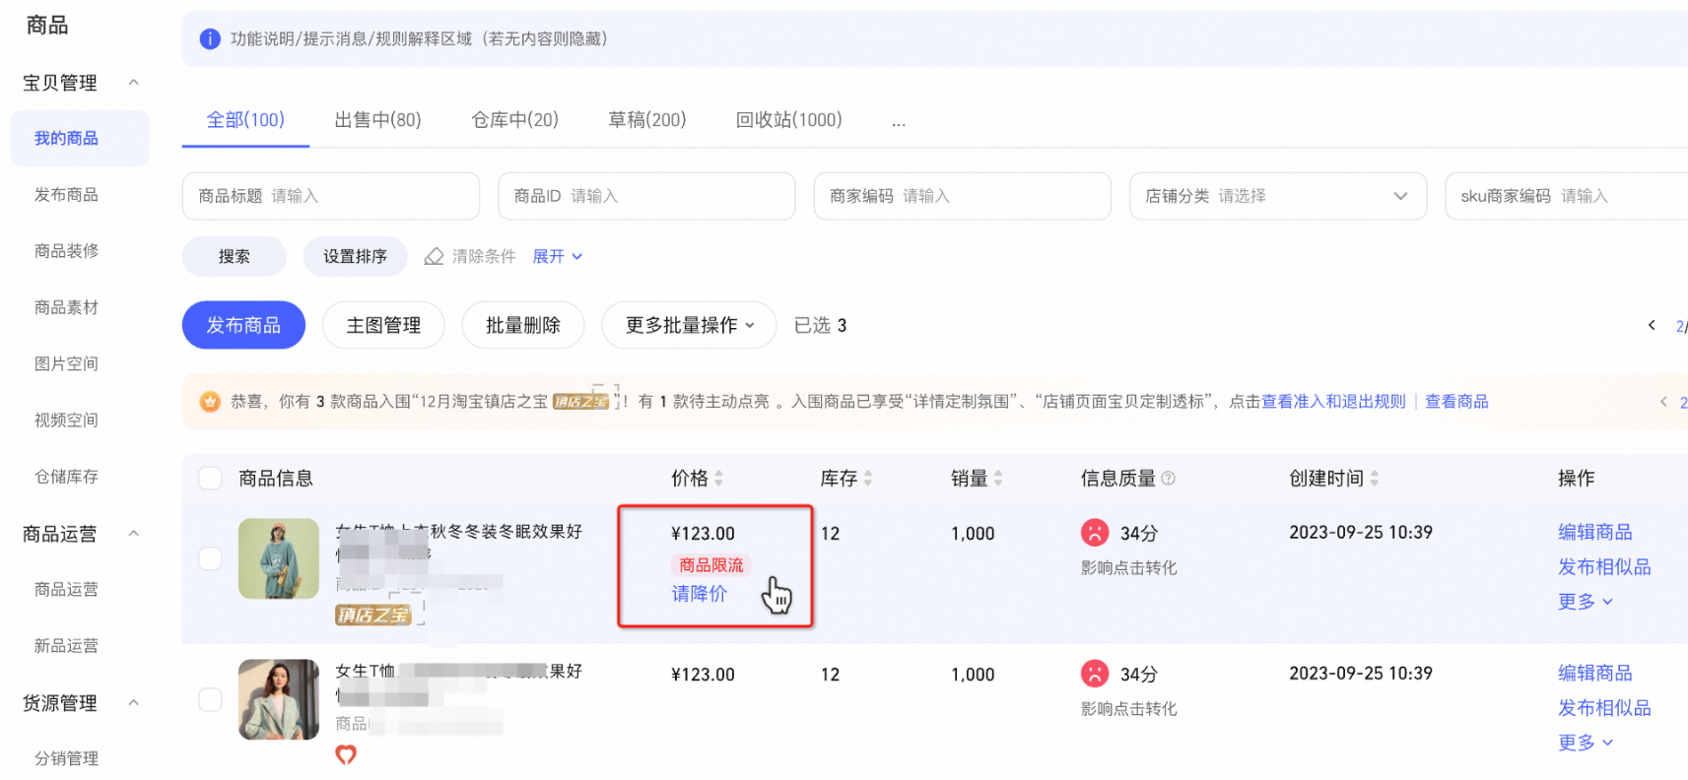Screen dimensions: 1688x780
Task: Open 更多批量操作 dropdown
Action: click(x=689, y=325)
